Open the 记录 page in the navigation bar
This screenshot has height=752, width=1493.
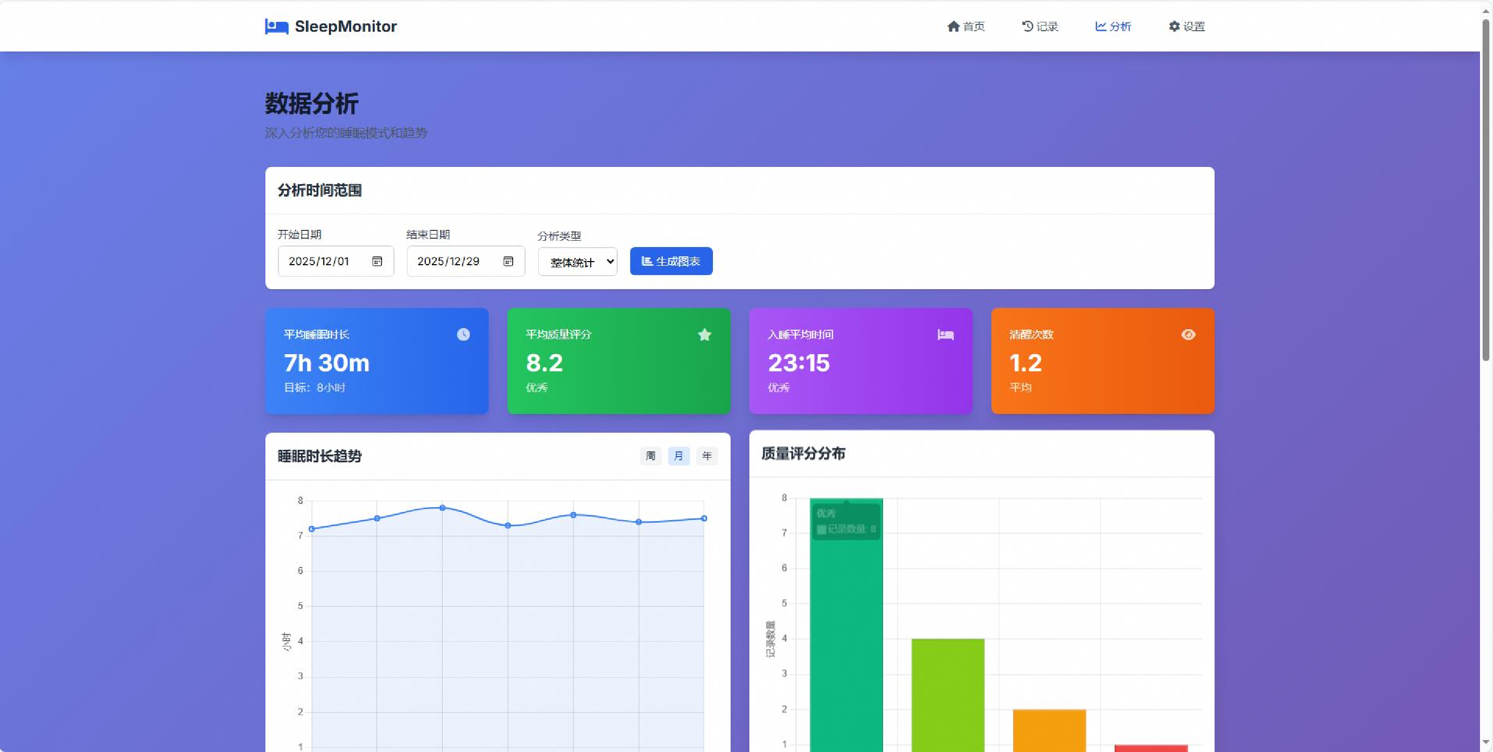pyautogui.click(x=1040, y=27)
